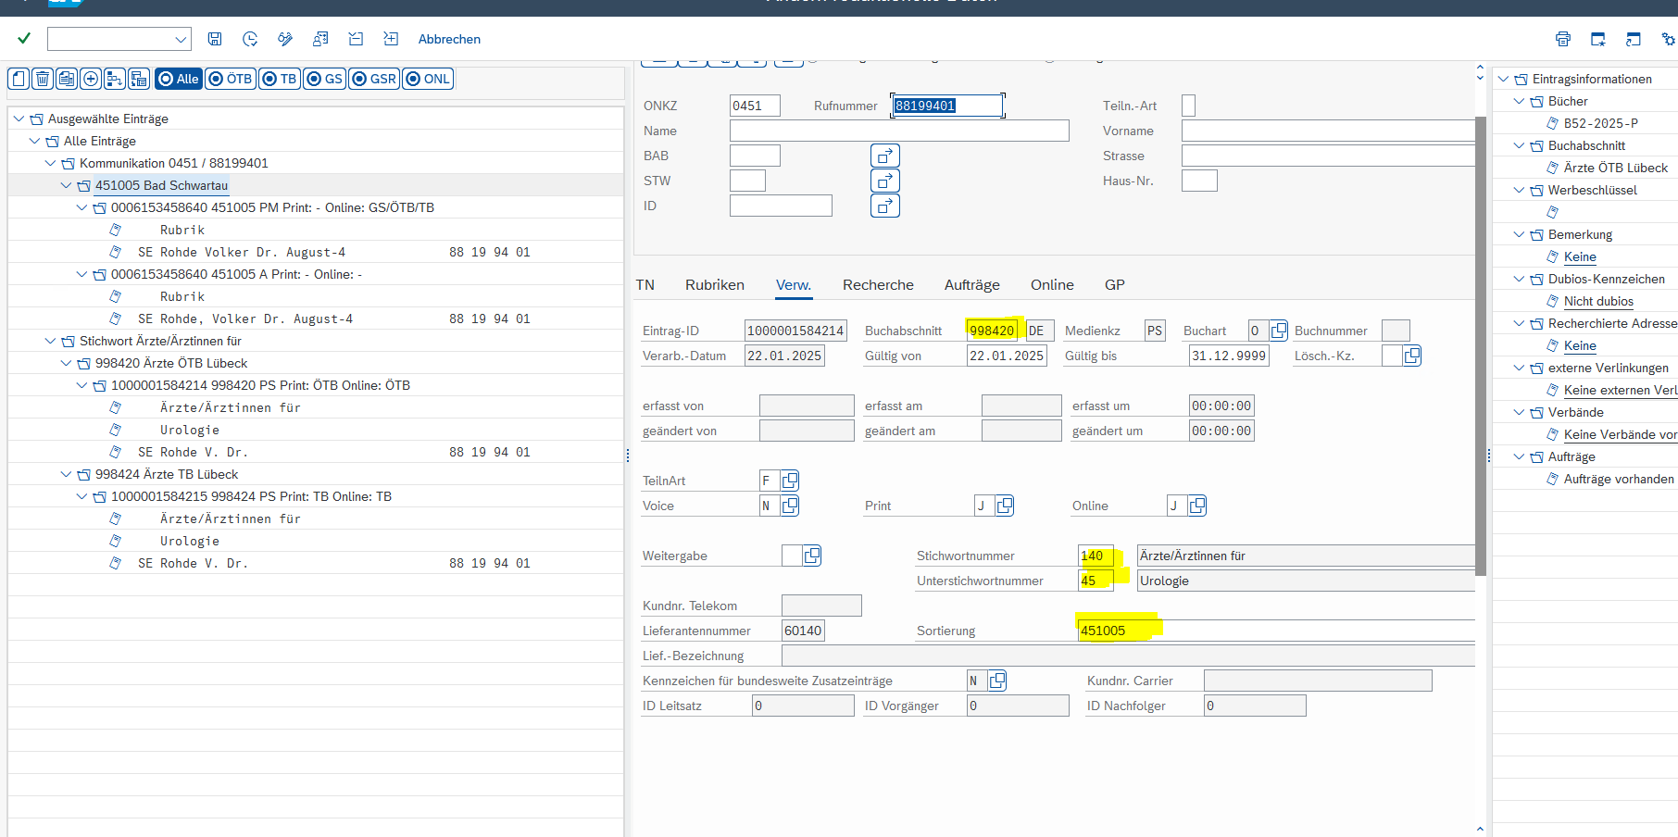This screenshot has height=837, width=1678.
Task: Switch to the GP tab
Action: 1115,285
